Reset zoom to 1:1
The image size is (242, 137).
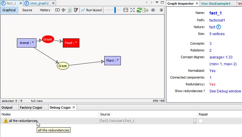click(x=126, y=10)
